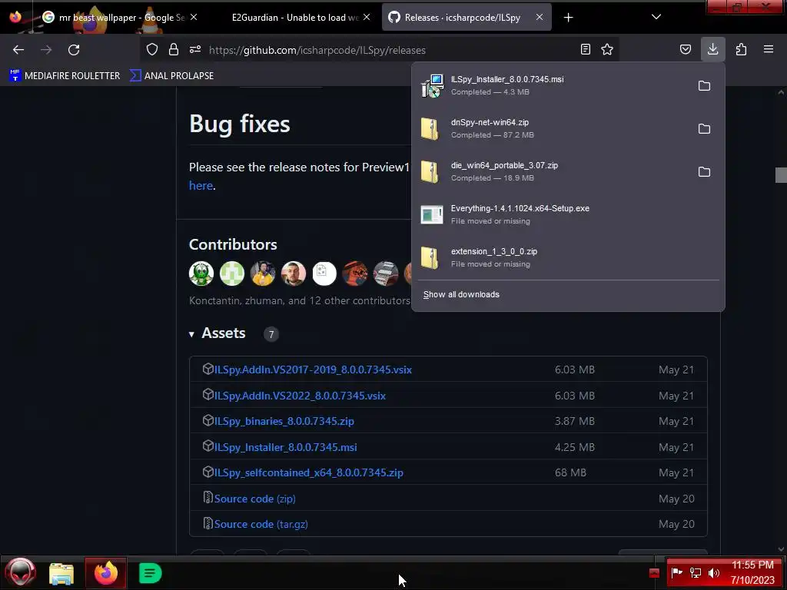Download ILSpy.AddIn.VS2022 vsix
Image resolution: width=787 pixels, height=590 pixels.
301,396
